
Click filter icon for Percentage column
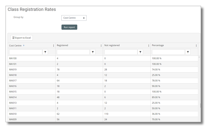[188, 52]
